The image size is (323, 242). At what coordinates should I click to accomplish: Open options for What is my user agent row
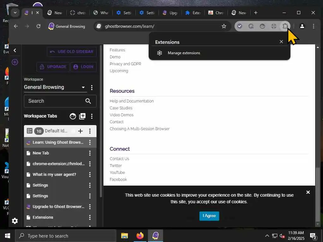[x=90, y=175]
